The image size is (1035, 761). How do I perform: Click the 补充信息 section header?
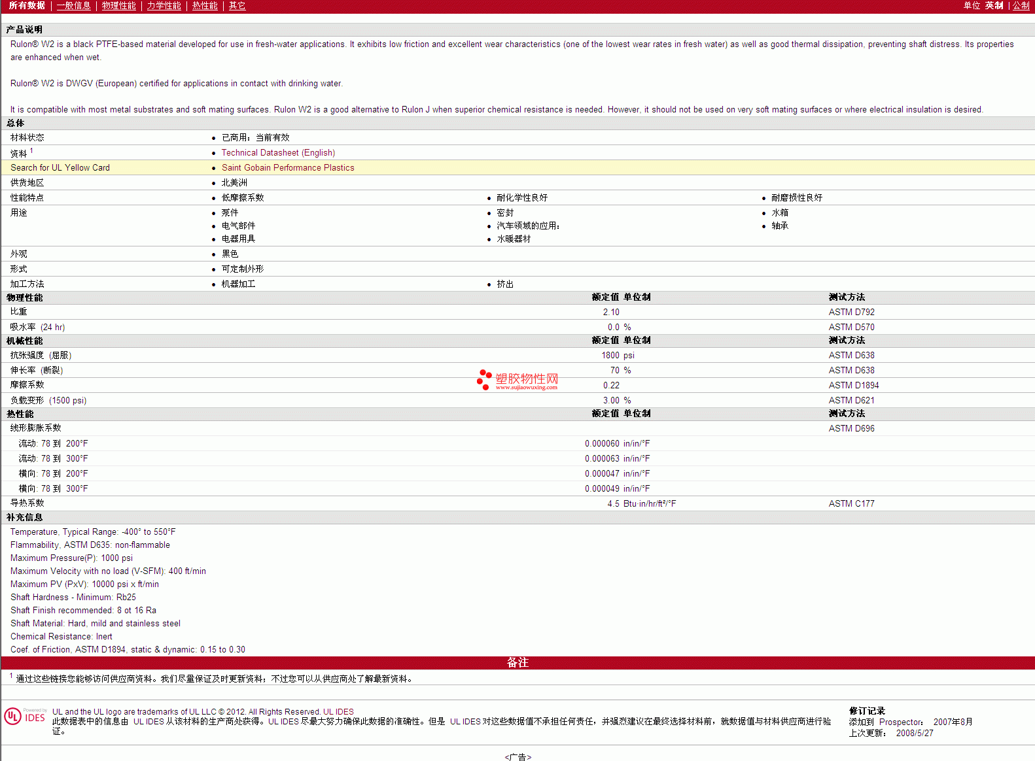tap(24, 517)
